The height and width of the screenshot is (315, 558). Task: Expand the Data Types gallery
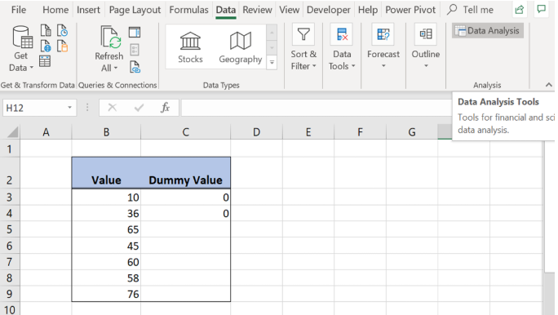click(272, 63)
